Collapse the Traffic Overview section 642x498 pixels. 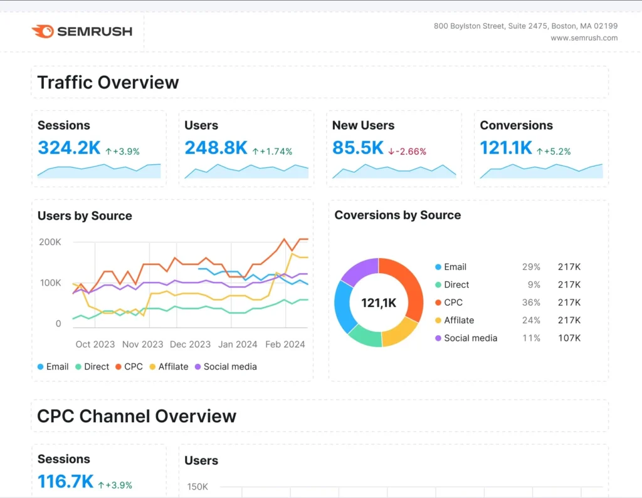click(107, 82)
